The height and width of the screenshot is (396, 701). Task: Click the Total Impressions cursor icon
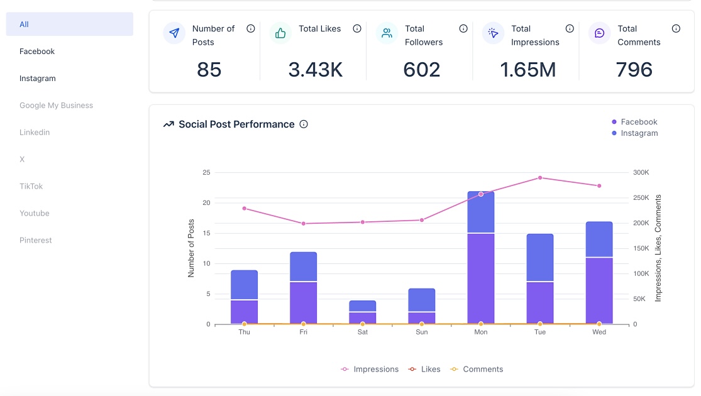point(493,33)
